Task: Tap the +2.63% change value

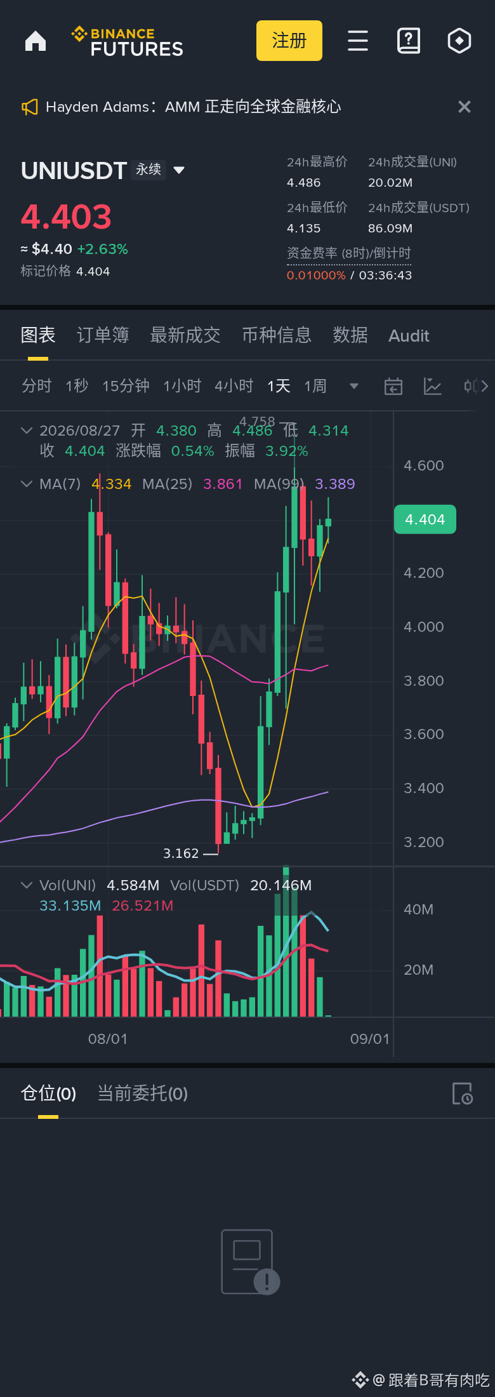Action: (x=103, y=249)
